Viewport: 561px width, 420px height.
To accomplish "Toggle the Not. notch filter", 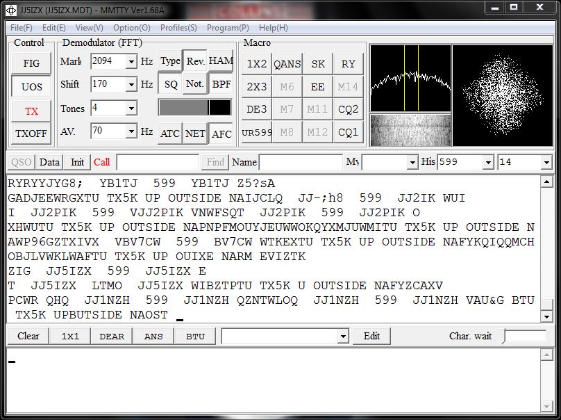I will point(194,84).
